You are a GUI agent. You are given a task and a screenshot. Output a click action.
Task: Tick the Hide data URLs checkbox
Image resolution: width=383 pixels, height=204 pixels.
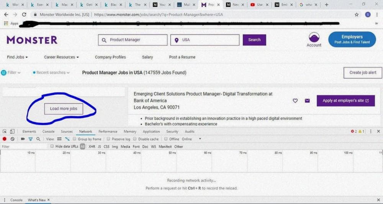[x=52, y=146]
